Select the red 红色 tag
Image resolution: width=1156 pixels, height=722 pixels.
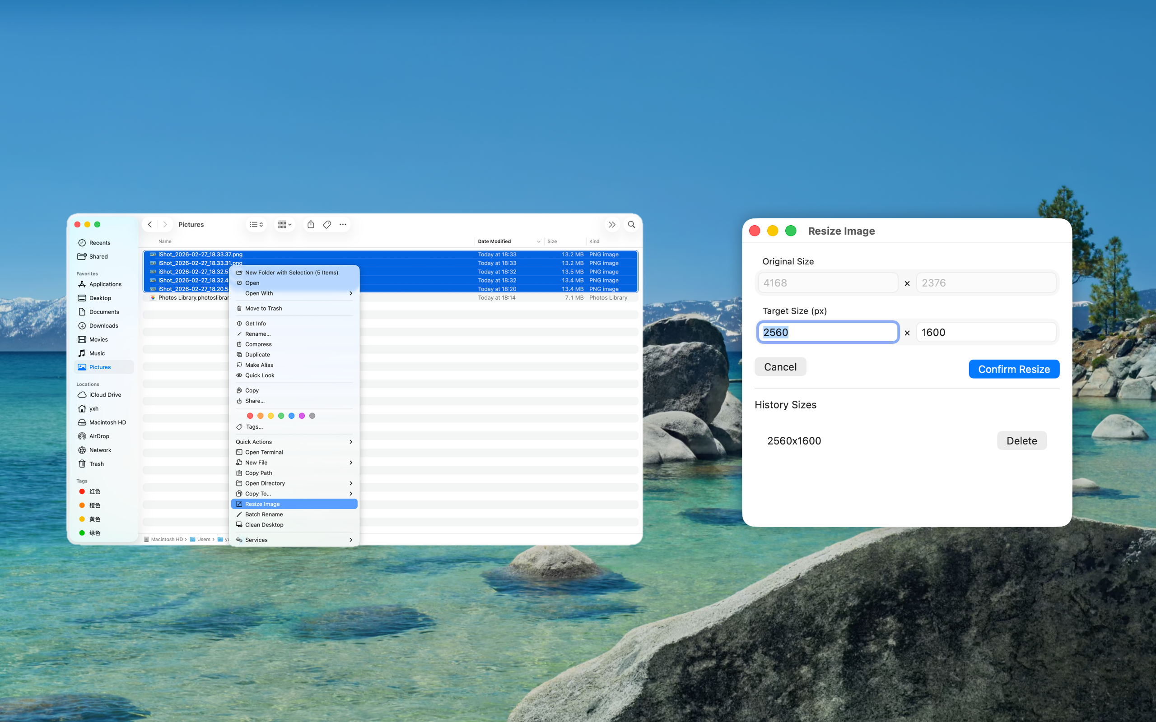tap(104, 491)
